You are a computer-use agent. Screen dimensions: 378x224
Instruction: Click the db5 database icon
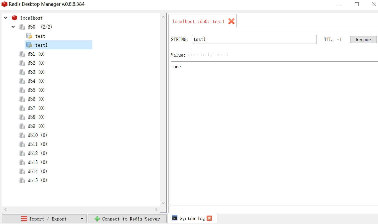pos(22,90)
